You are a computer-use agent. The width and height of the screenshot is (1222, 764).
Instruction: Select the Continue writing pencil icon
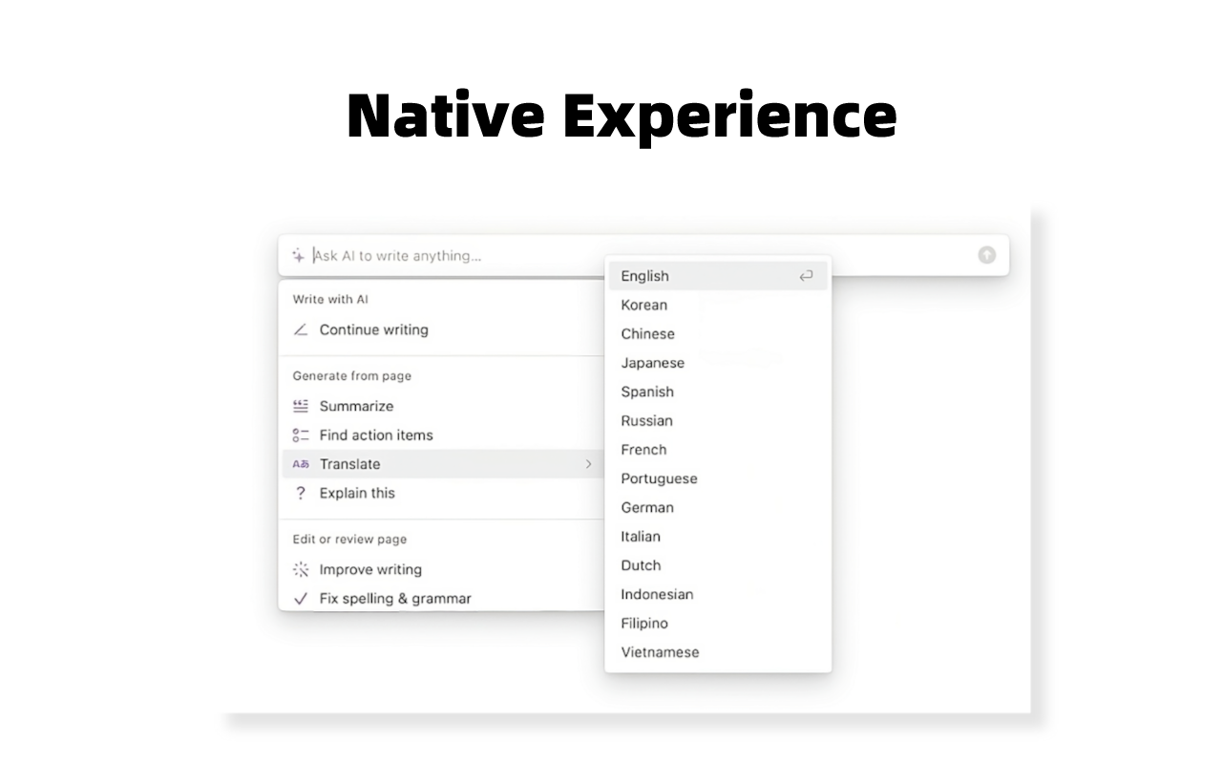click(x=300, y=329)
